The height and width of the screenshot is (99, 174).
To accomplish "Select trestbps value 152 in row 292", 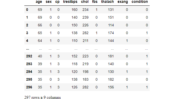I will click(74, 56).
